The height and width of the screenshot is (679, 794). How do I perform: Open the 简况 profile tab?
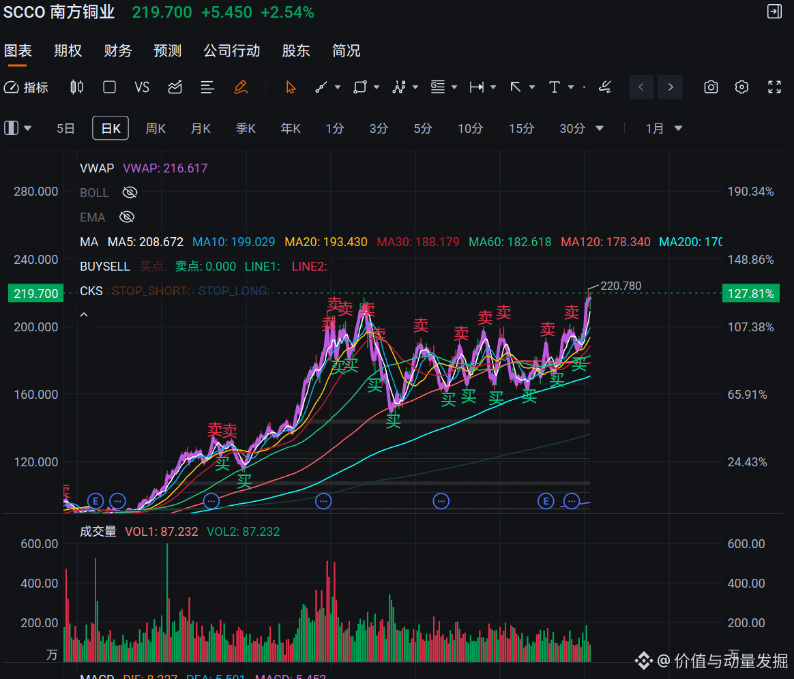tap(346, 50)
